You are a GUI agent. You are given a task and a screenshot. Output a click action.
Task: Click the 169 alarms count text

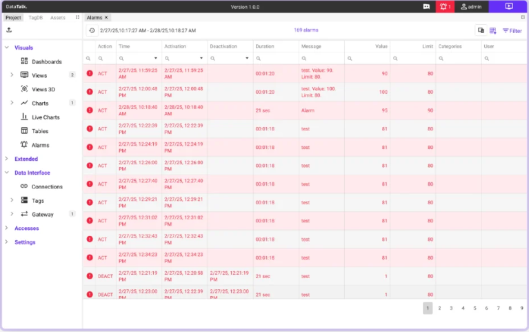click(x=306, y=30)
